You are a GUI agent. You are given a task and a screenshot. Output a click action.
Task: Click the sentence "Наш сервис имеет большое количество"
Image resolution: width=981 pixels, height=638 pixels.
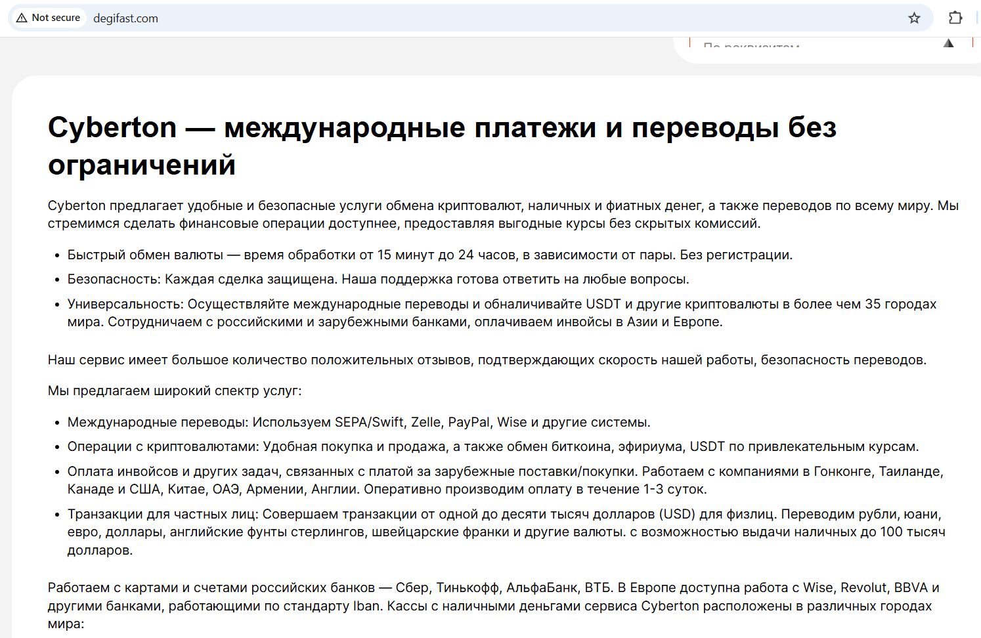487,360
